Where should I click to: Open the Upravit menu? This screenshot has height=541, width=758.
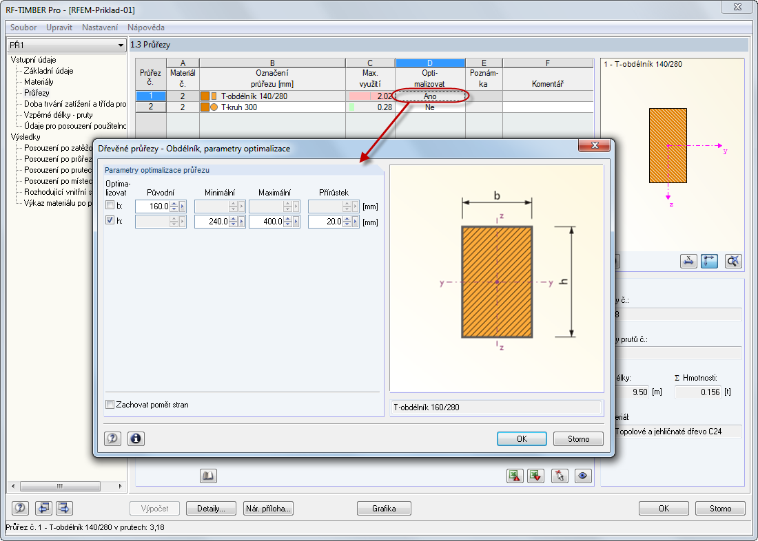pos(59,28)
